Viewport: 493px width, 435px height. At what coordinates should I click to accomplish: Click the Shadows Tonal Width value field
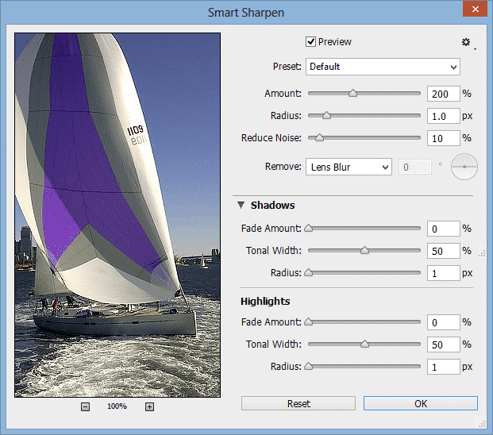444,251
